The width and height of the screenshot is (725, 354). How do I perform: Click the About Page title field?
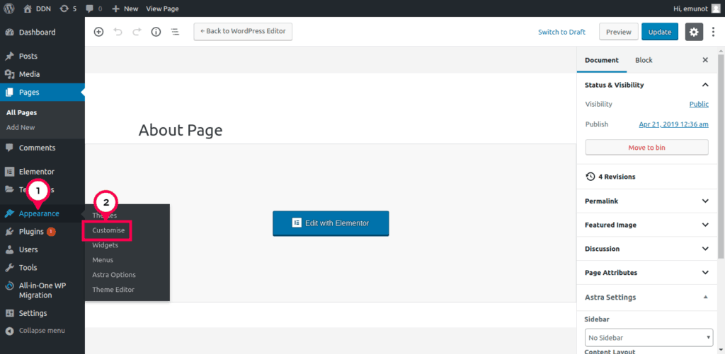click(181, 130)
